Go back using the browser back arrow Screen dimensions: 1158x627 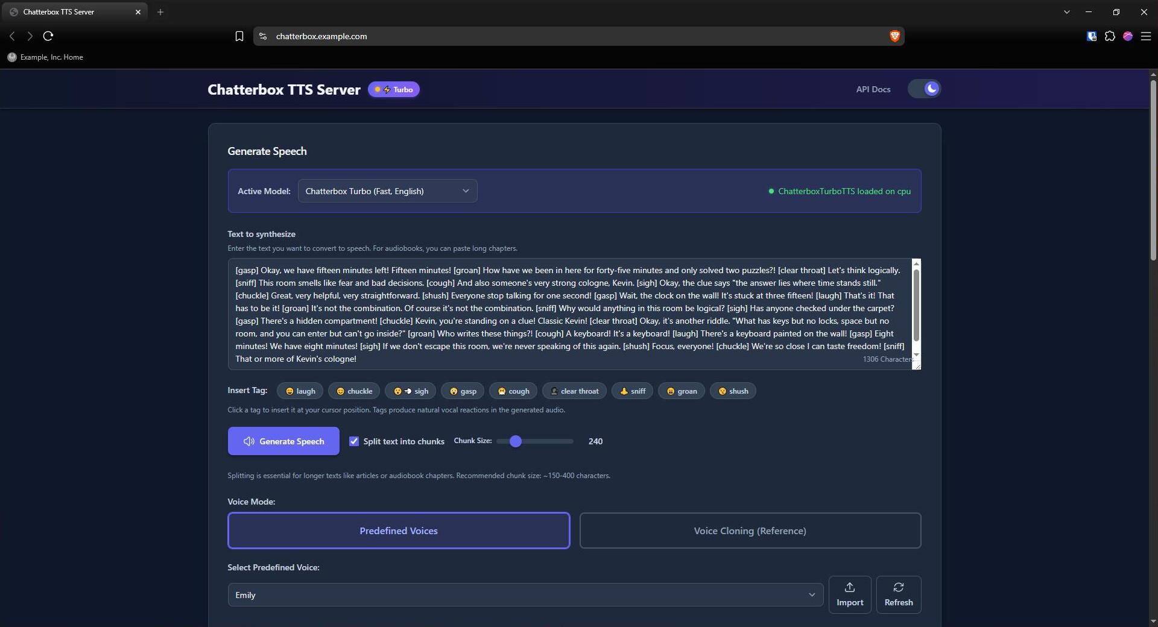[x=12, y=36]
